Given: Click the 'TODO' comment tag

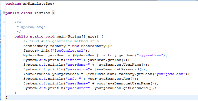Looking at the screenshot, I should [34, 41].
